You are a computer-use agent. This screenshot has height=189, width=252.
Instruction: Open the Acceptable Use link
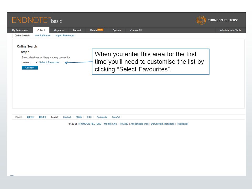coord(139,124)
